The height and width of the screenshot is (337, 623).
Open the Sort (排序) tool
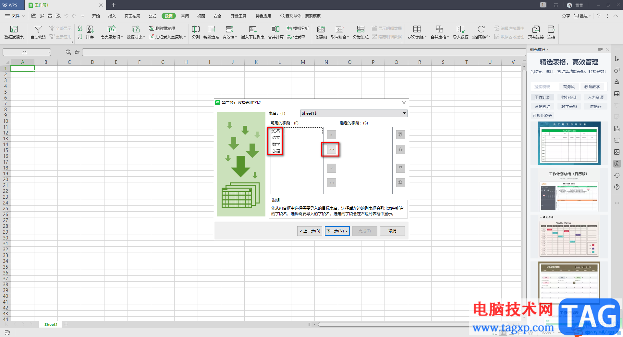(90, 32)
